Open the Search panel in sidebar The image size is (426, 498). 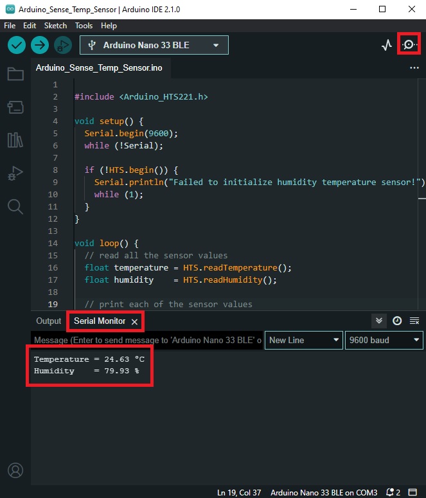[x=15, y=207]
